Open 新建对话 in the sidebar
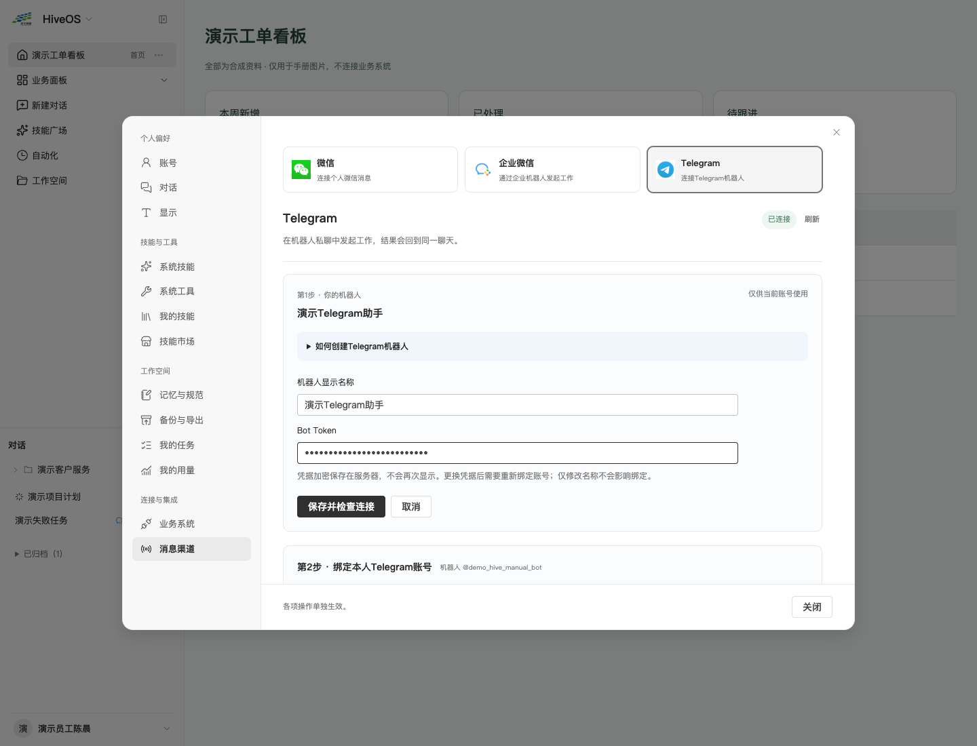This screenshot has height=746, width=977. (92, 105)
